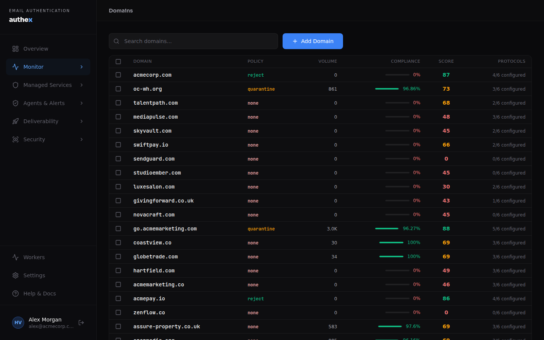Check the oc-wh.org row checkbox

[118, 89]
